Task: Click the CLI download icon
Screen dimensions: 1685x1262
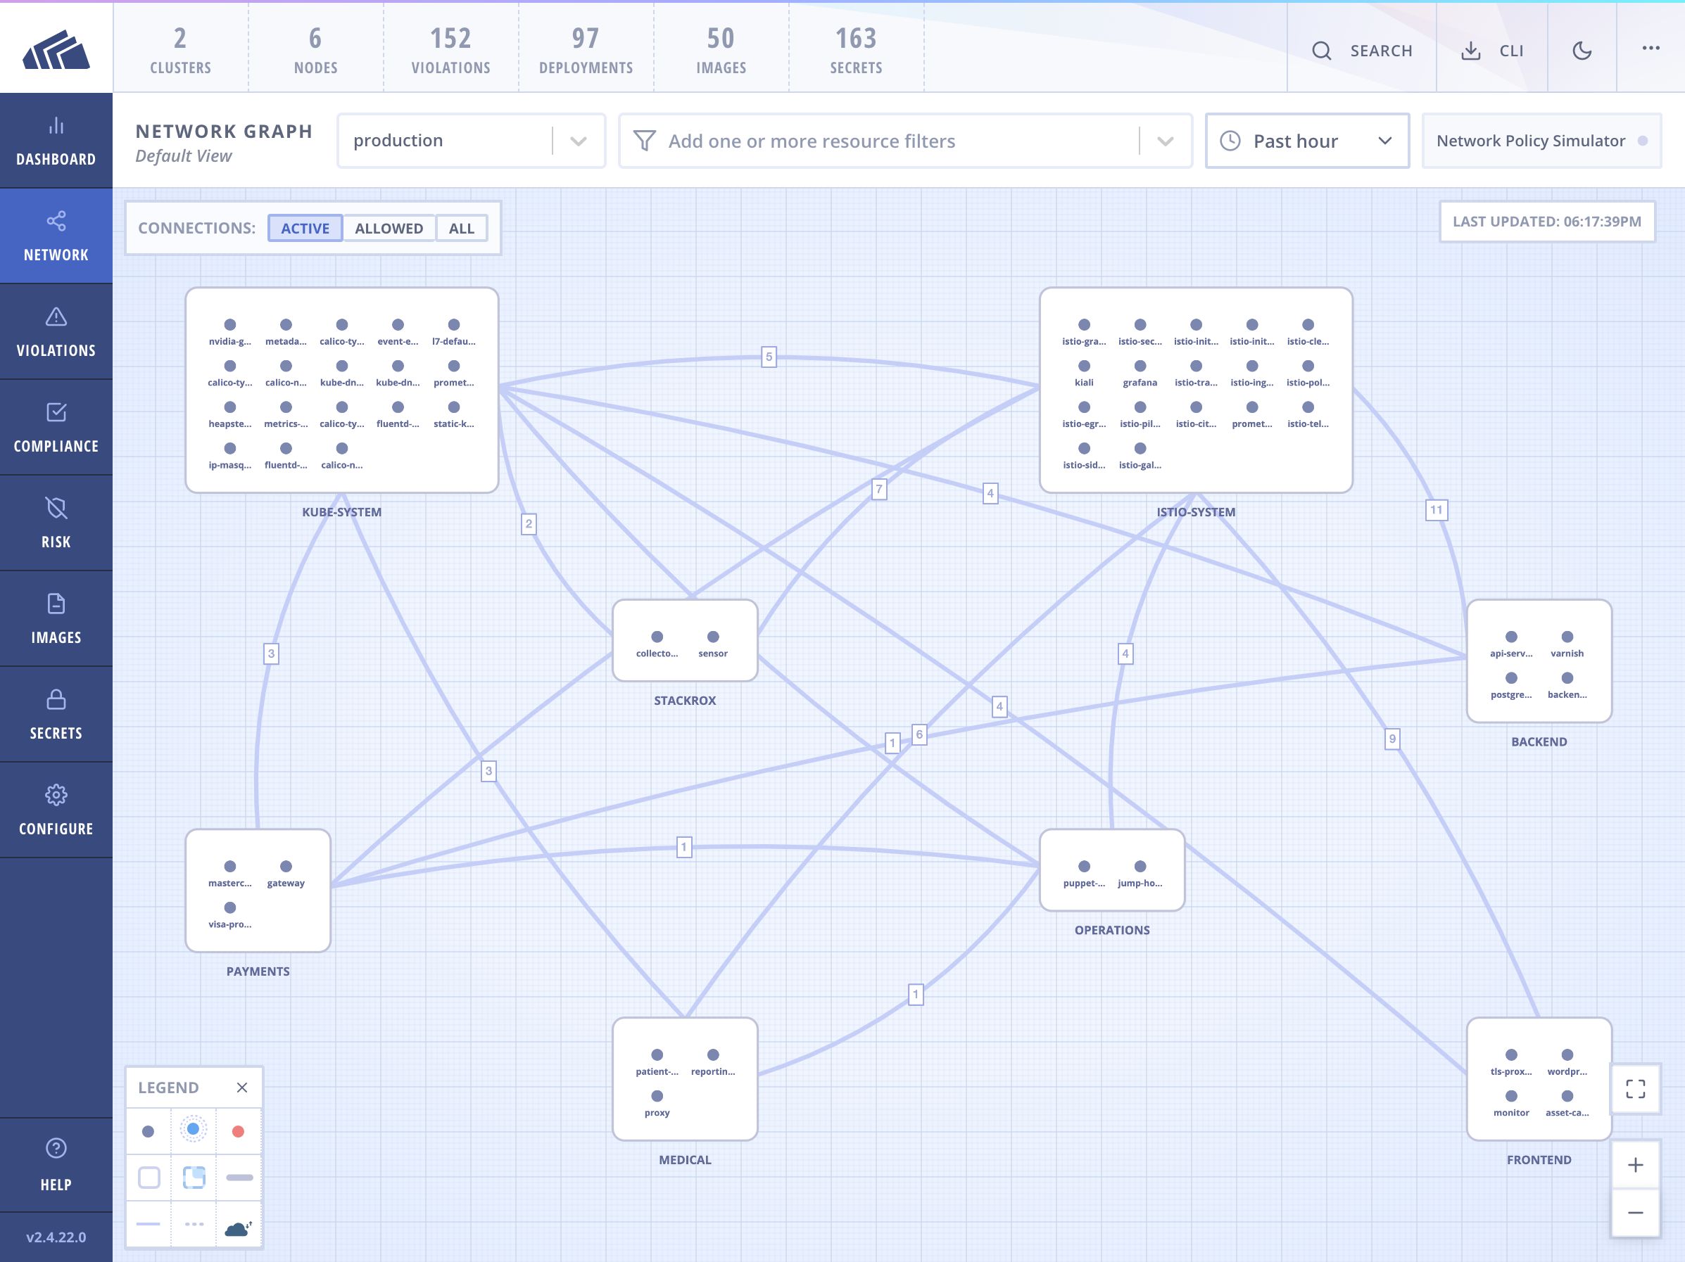Action: 1471,51
